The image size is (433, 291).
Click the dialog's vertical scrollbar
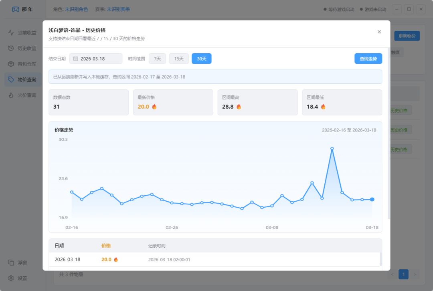388,132
